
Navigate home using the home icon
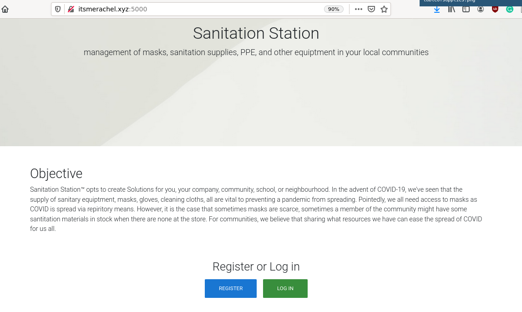click(x=5, y=9)
